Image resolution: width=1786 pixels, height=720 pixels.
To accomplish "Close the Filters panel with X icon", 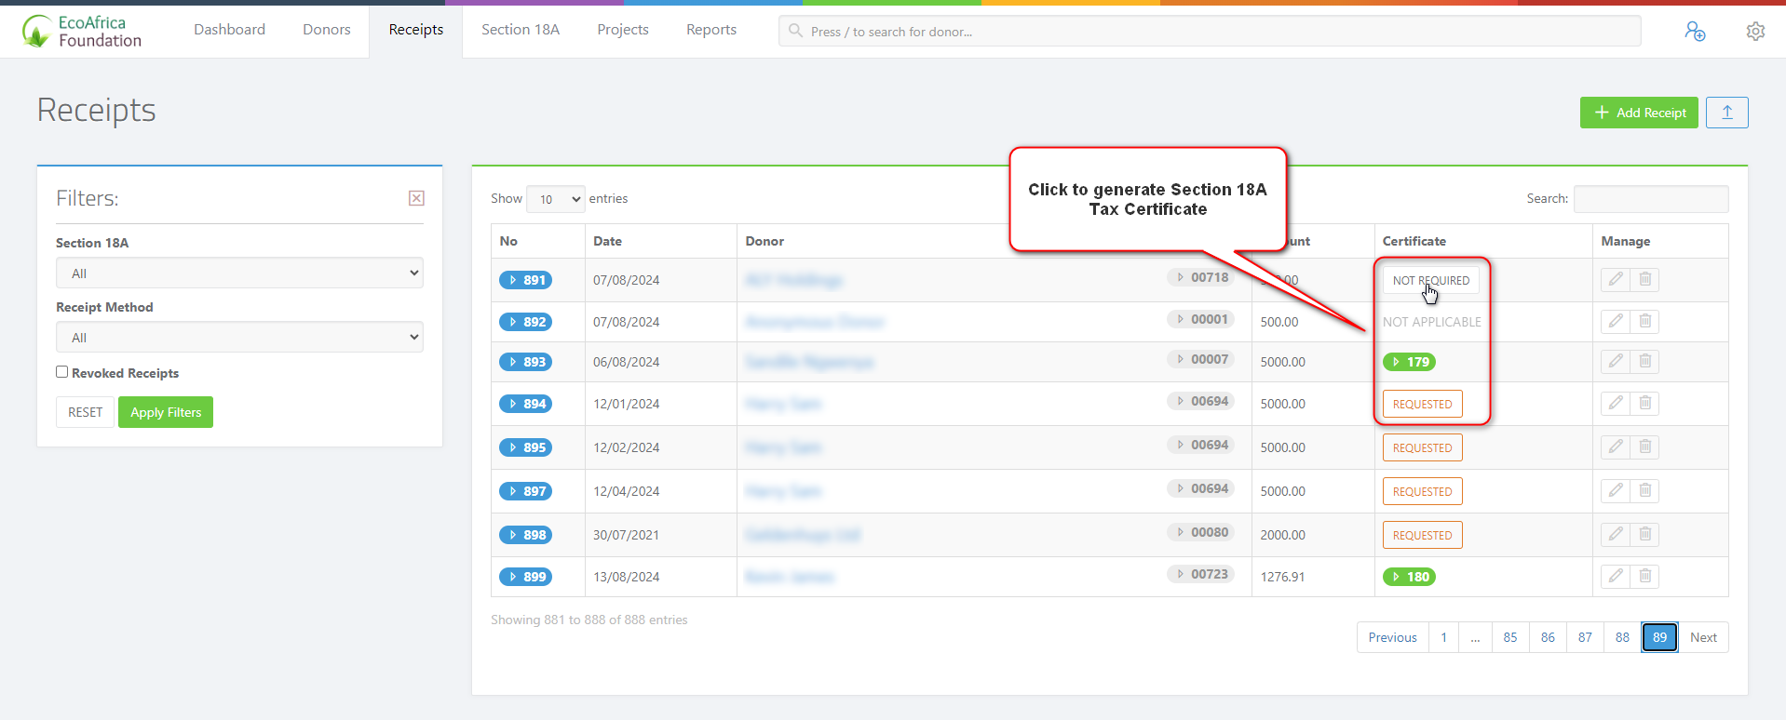I will pyautogui.click(x=416, y=198).
